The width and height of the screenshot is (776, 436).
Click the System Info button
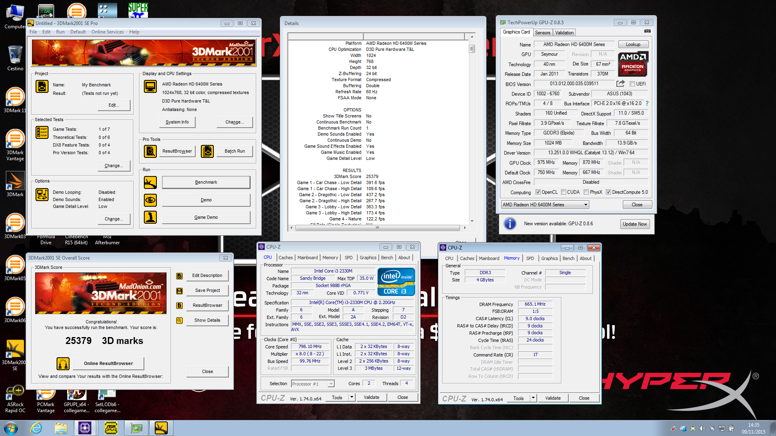coord(177,122)
